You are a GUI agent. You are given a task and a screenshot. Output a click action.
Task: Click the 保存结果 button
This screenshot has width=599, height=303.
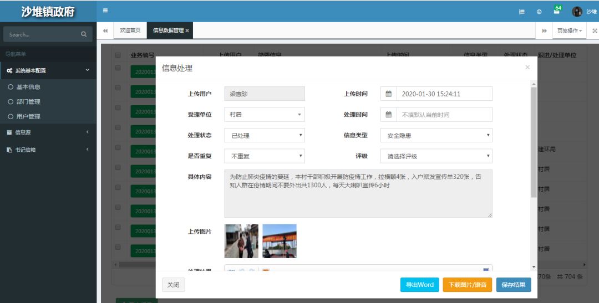coord(513,285)
